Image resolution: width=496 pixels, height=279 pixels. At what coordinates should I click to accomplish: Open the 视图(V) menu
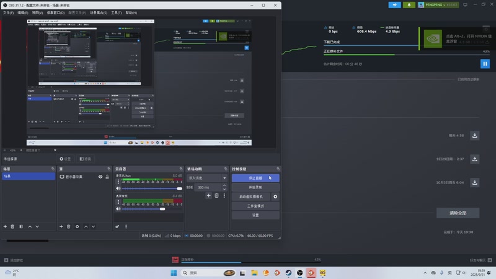pyautogui.click(x=37, y=12)
